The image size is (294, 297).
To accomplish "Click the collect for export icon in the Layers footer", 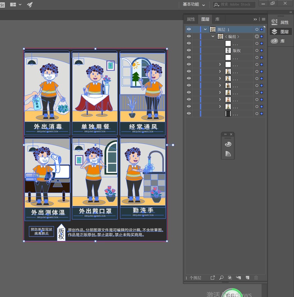I will coord(212,277).
